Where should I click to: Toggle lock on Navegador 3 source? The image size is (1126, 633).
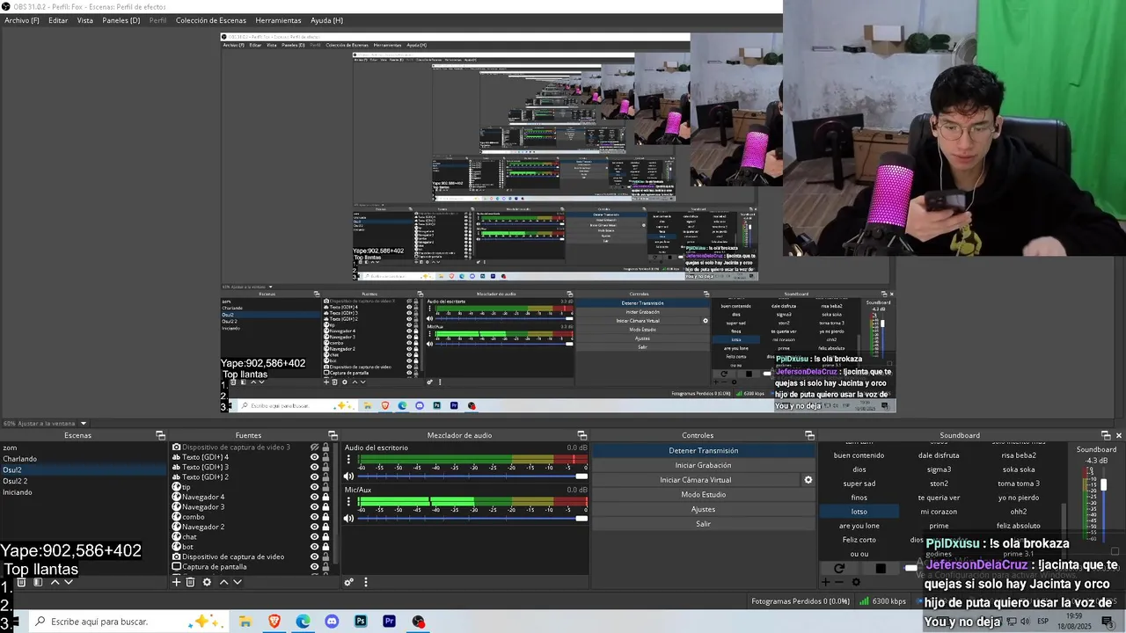coord(325,507)
